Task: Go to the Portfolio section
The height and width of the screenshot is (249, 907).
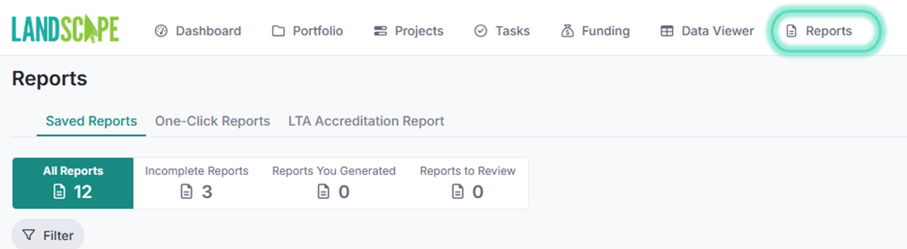Action: click(x=317, y=31)
